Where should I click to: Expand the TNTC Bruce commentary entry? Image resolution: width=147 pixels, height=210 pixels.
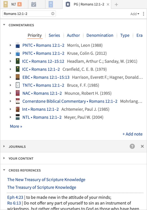coord(10,85)
